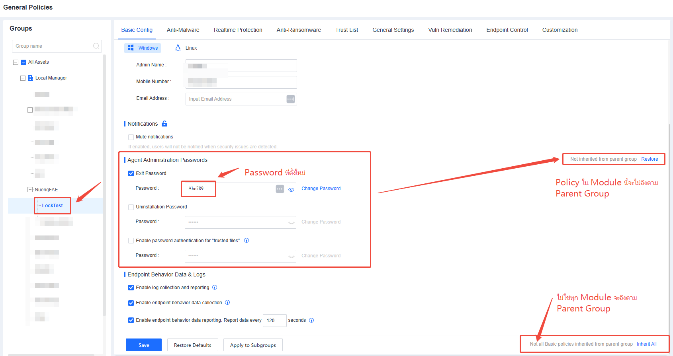This screenshot has width=673, height=356.
Task: Click info icon after reporting seconds field
Action: (311, 320)
